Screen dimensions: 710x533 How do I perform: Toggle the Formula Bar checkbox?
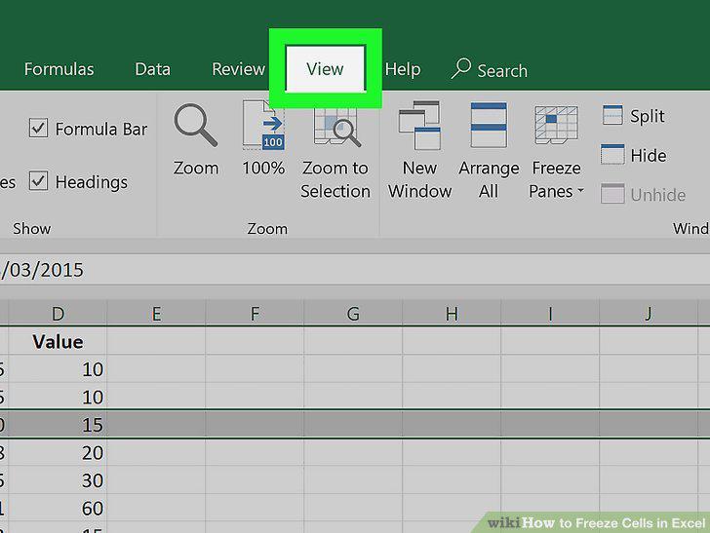click(x=38, y=128)
